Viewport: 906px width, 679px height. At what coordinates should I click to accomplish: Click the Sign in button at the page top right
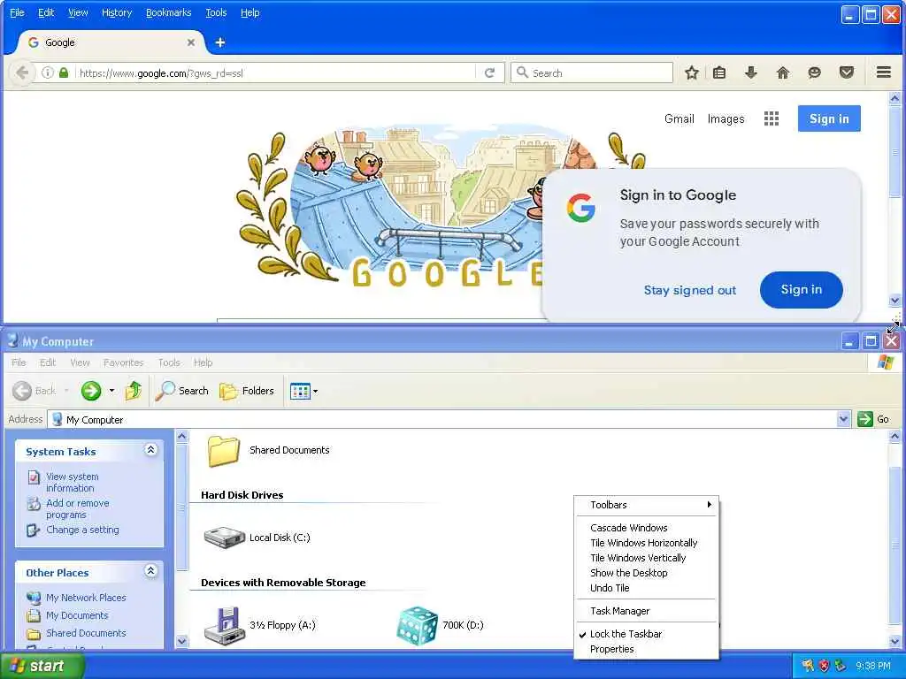pos(829,118)
